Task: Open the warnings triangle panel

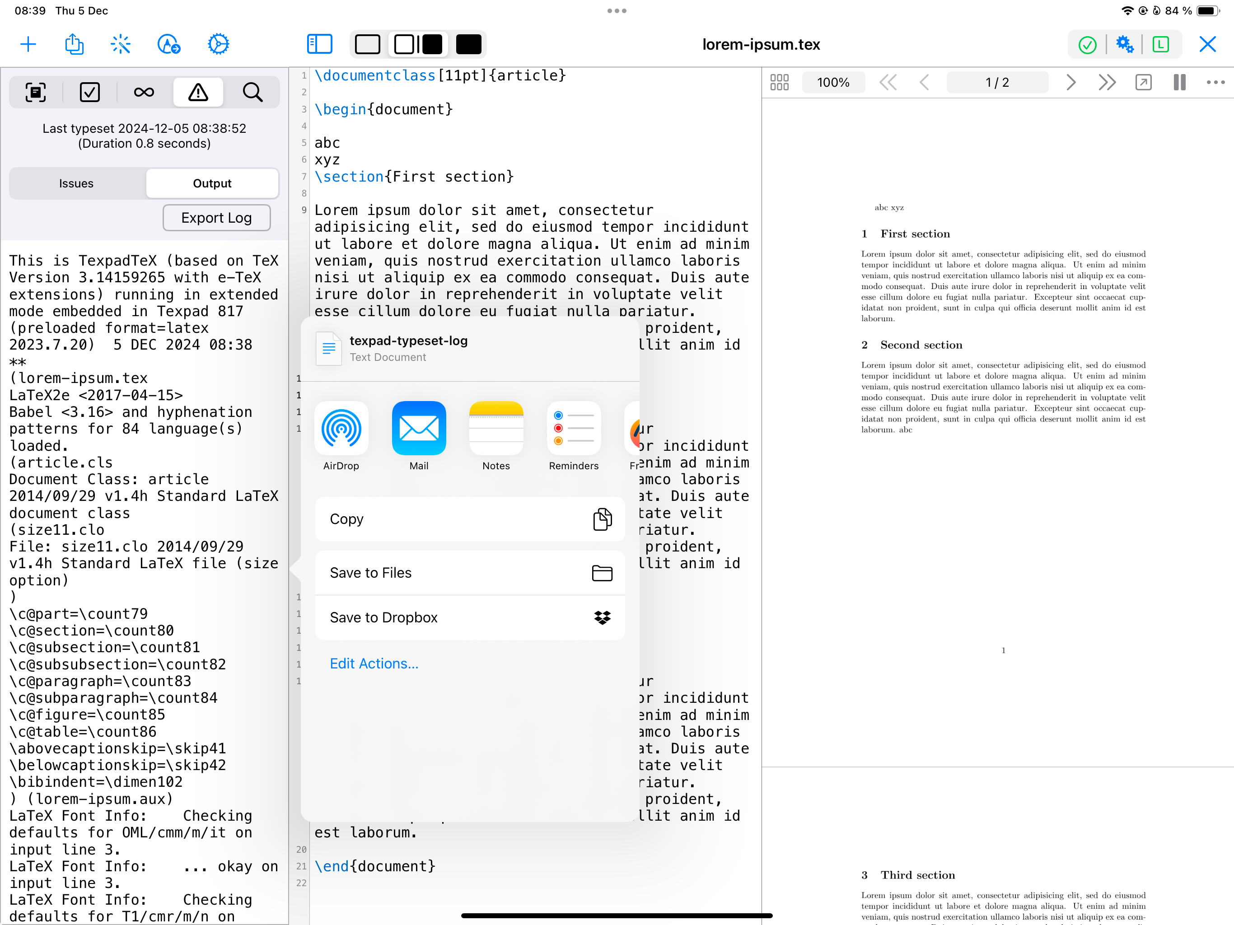Action: [198, 92]
